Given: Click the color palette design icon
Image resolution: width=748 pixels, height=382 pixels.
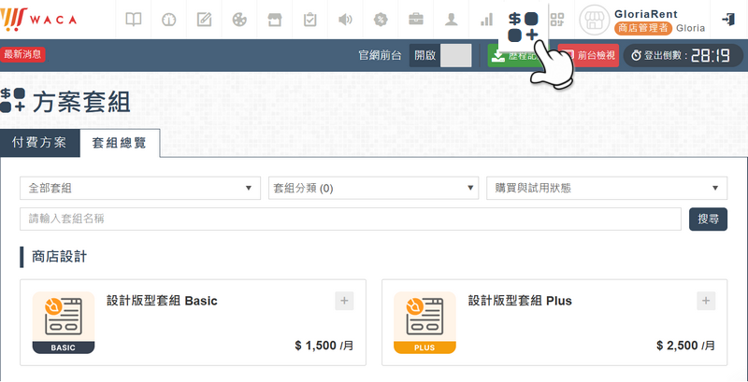Looking at the screenshot, I should point(239,19).
